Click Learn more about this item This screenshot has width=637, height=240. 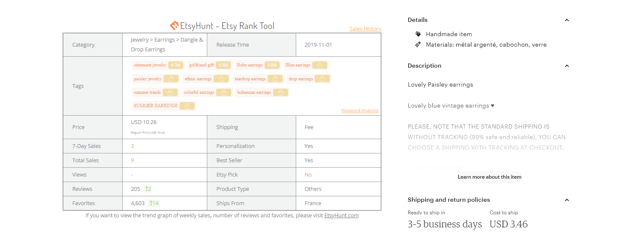[490, 177]
